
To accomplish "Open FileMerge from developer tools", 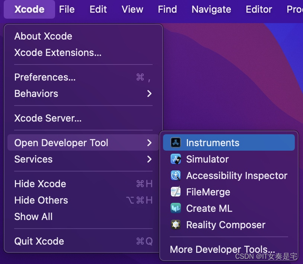I will (x=229, y=192).
